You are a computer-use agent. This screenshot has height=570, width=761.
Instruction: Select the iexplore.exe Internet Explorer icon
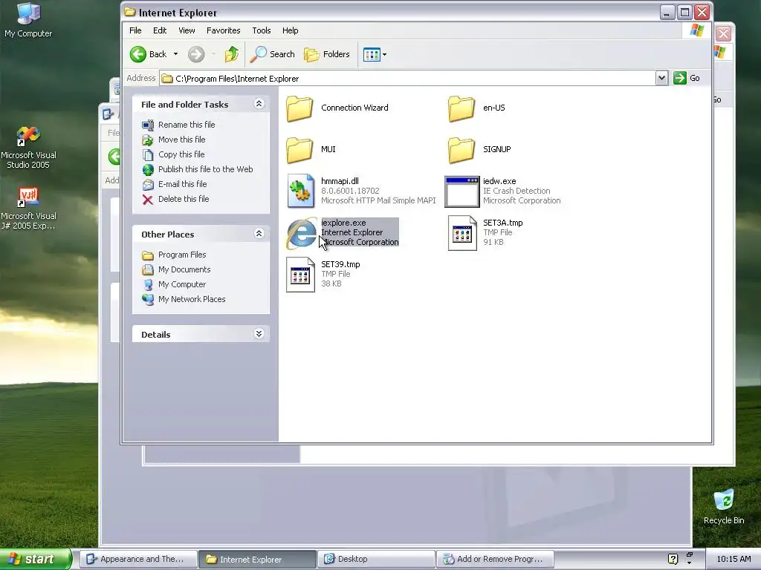[302, 233]
